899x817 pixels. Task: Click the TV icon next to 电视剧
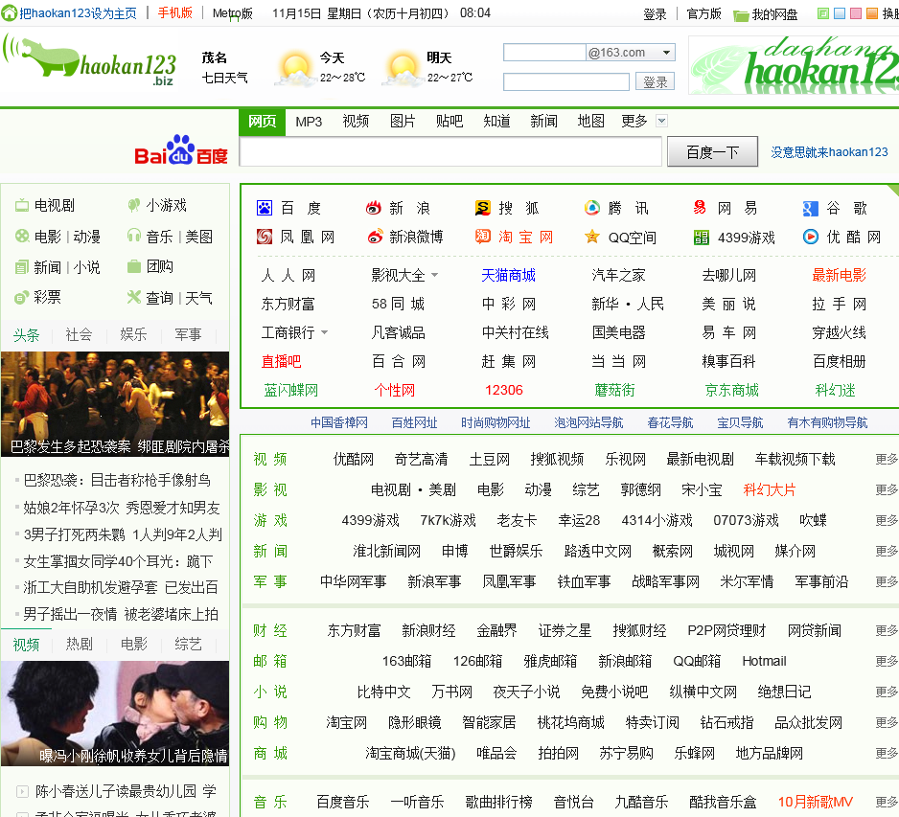pos(22,205)
